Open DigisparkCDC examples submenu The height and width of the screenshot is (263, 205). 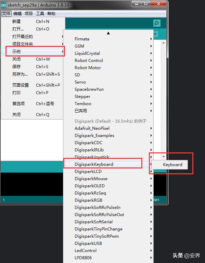coord(108,143)
